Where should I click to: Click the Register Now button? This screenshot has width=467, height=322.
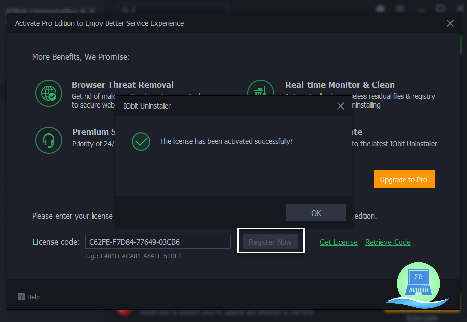click(270, 242)
